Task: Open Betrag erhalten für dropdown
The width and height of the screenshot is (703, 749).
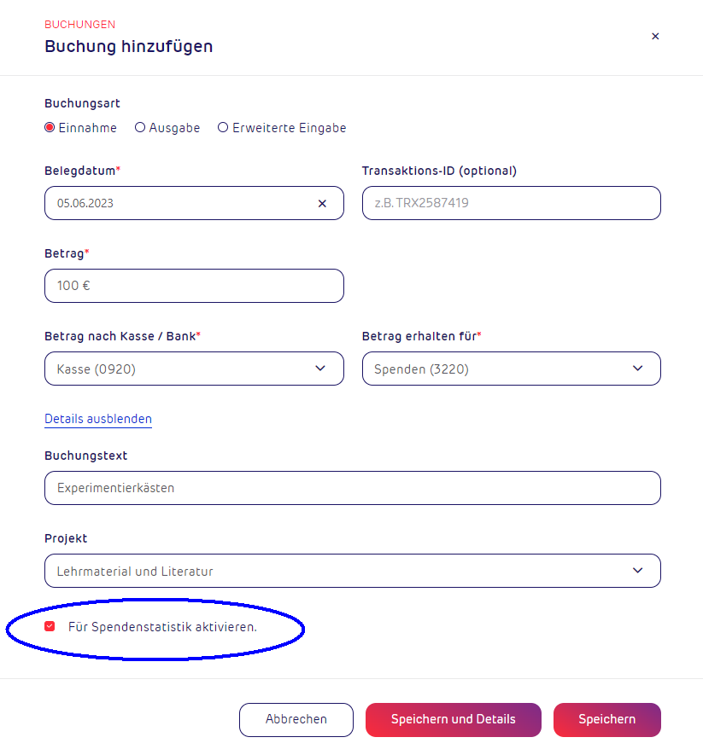Action: coord(511,369)
